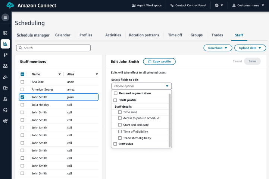Switch to the Rotation patterns tab
The width and height of the screenshot is (269, 179).
[x=144, y=35]
